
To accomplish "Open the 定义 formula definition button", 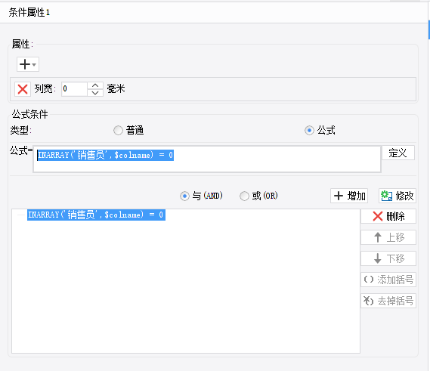I will pyautogui.click(x=398, y=153).
